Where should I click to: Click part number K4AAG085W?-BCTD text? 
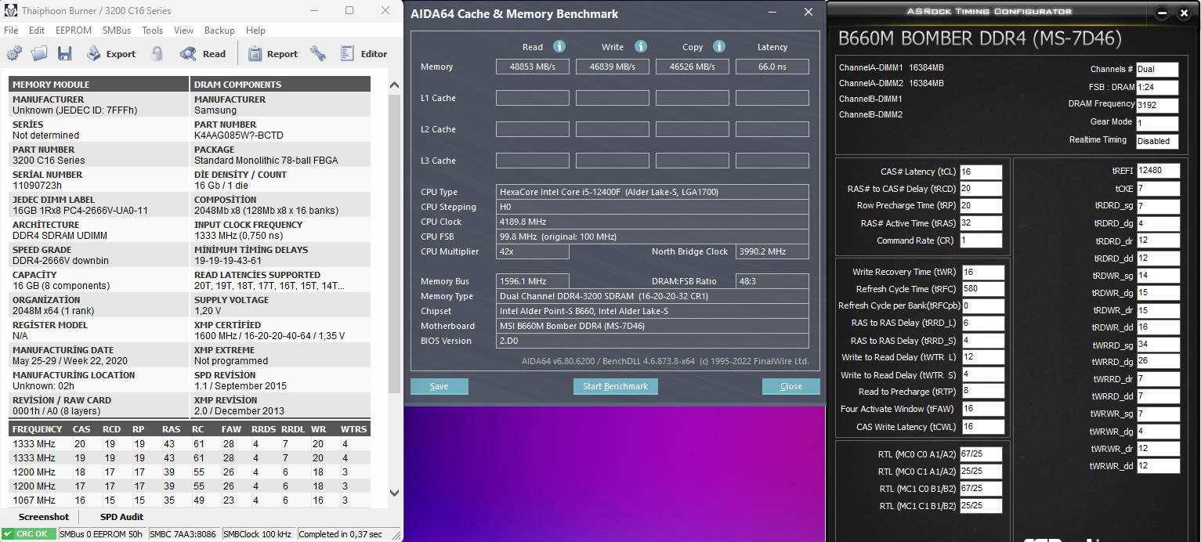239,135
